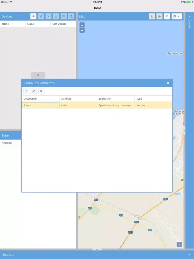Toggle live routes paw icon in Map toolbar

point(159,16)
